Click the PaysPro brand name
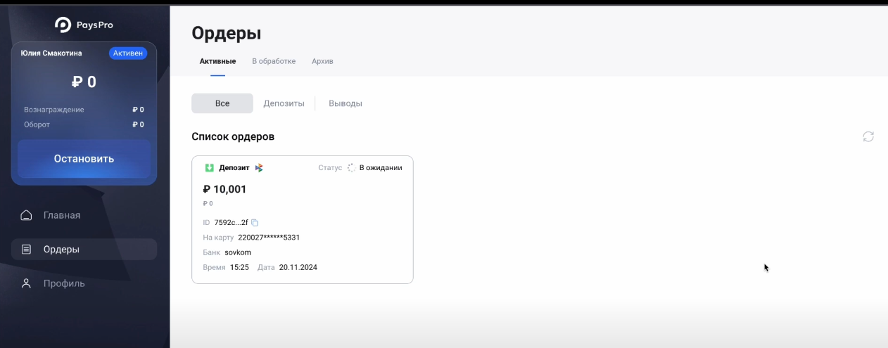Image resolution: width=888 pixels, height=348 pixels. [x=94, y=25]
